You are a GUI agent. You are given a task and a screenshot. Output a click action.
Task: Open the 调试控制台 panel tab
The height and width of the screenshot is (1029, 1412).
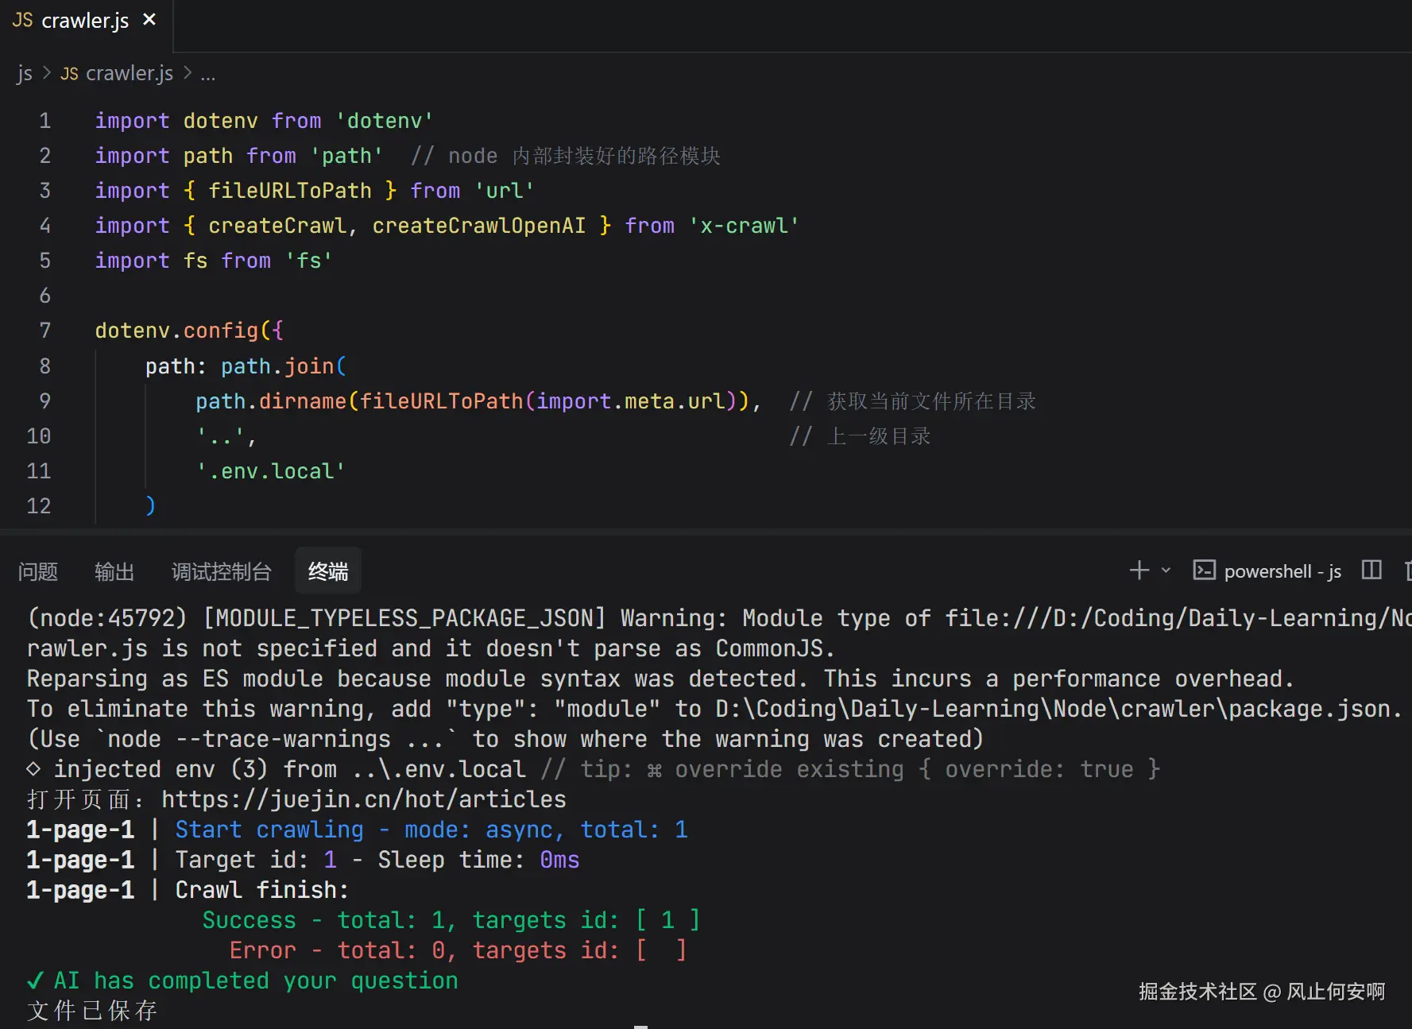(x=222, y=571)
